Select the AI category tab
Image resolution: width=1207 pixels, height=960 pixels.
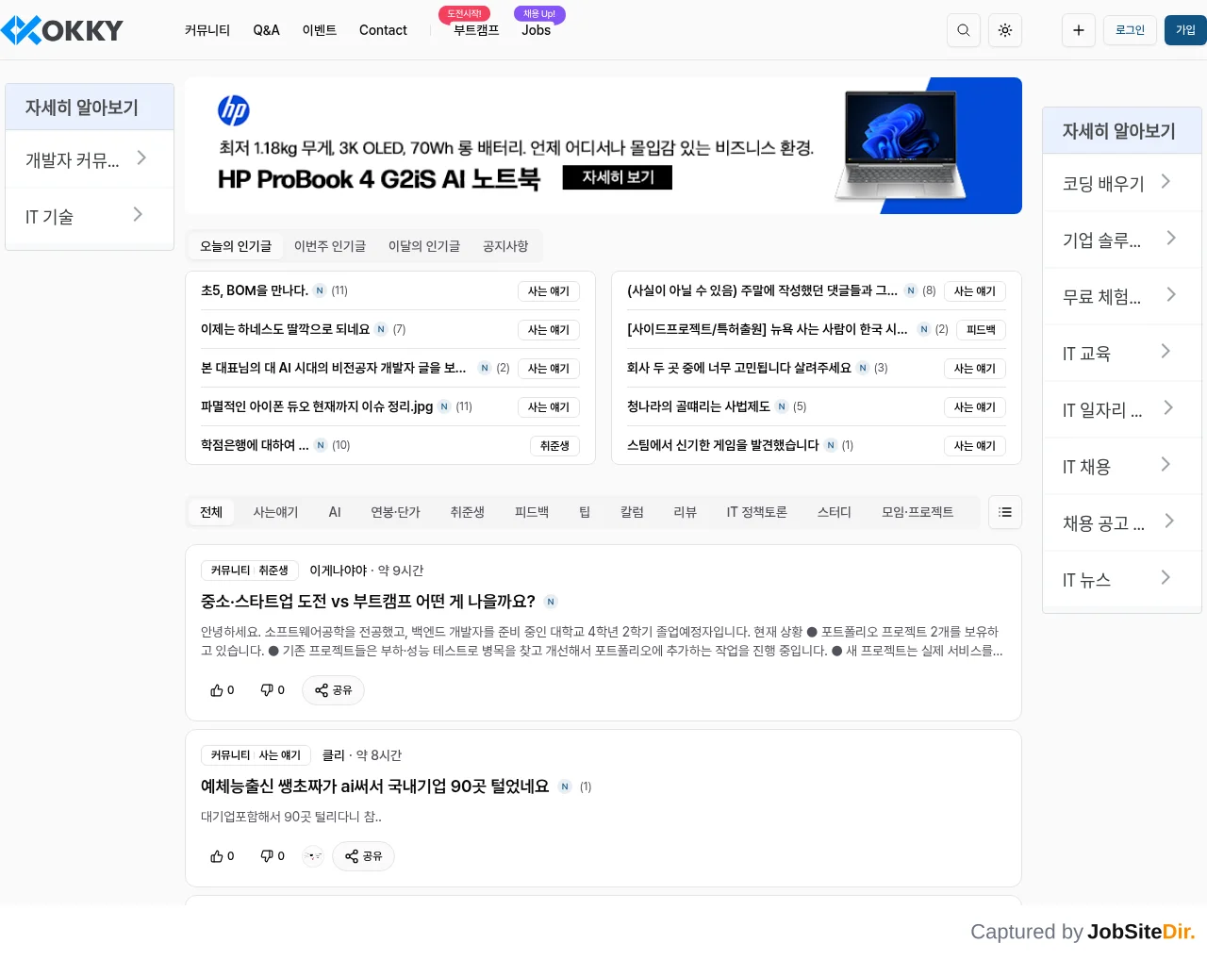[x=335, y=512]
